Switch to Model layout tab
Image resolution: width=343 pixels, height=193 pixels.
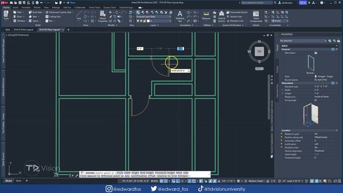click(9, 181)
